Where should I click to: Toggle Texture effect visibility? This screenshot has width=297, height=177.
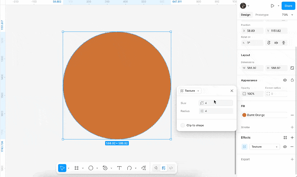pos(285,147)
